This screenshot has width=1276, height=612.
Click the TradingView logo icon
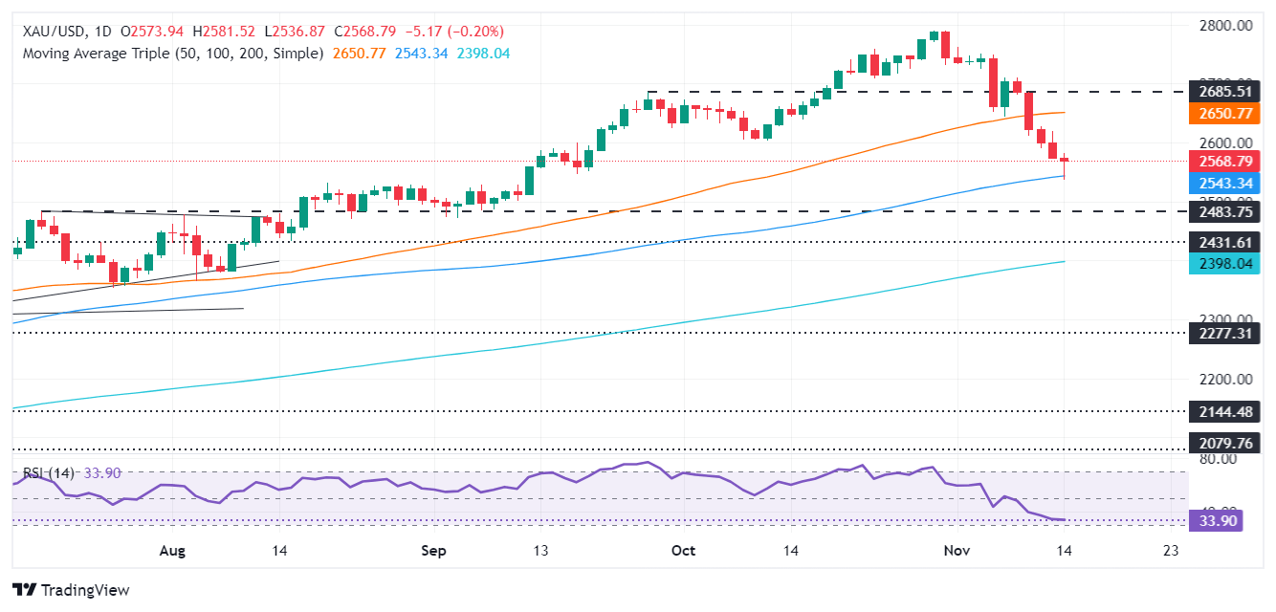coord(24,590)
